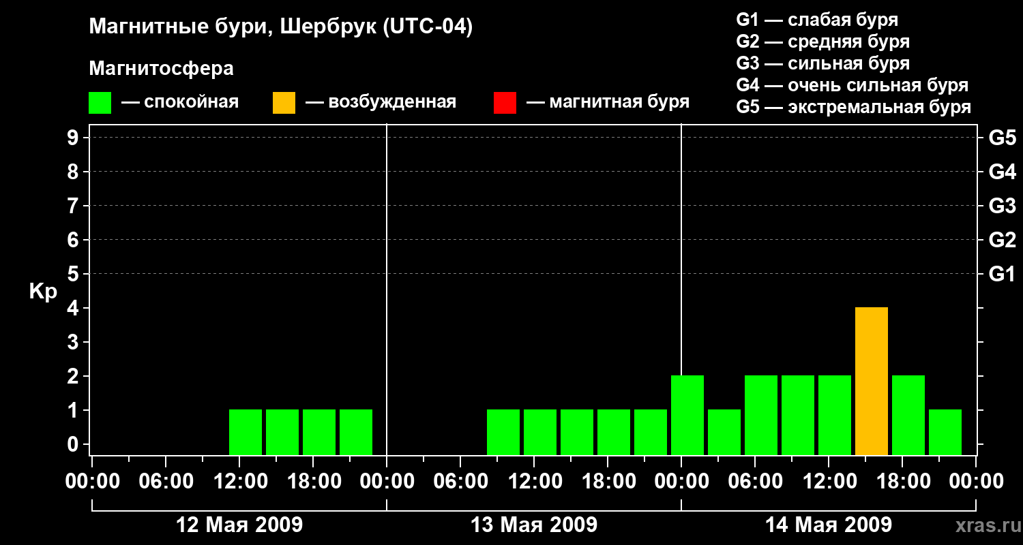
Task: Click the 'G5' label on the right axis
Action: (x=1002, y=138)
